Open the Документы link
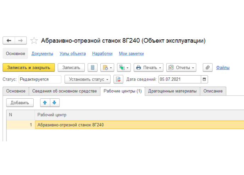Viewport: 244px width, 175px height. pyautogui.click(x=42, y=54)
